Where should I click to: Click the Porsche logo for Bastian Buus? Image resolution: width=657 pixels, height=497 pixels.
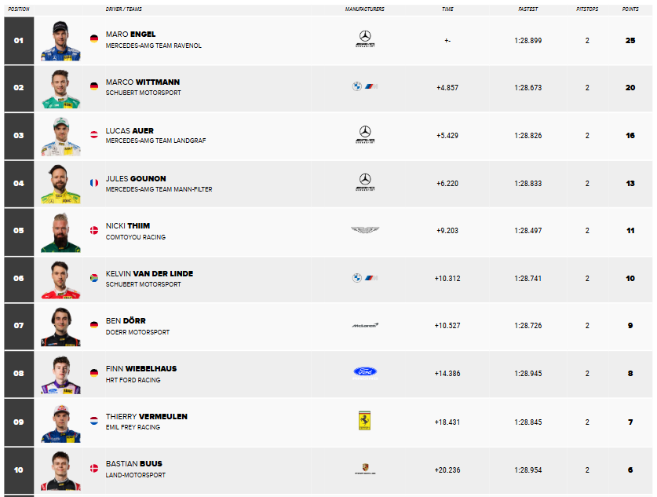(x=365, y=469)
